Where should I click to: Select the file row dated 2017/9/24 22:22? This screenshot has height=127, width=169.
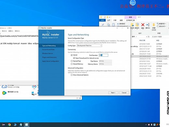pyautogui.click(x=150, y=56)
